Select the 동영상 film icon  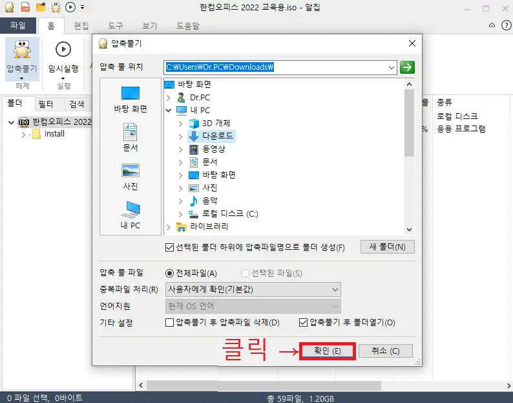[x=194, y=149]
